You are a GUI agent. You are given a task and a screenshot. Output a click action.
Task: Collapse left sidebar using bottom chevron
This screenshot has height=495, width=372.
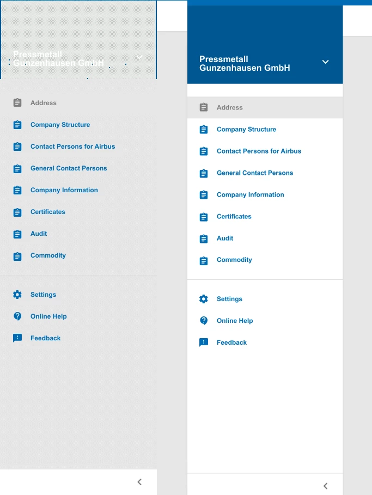[x=139, y=482]
